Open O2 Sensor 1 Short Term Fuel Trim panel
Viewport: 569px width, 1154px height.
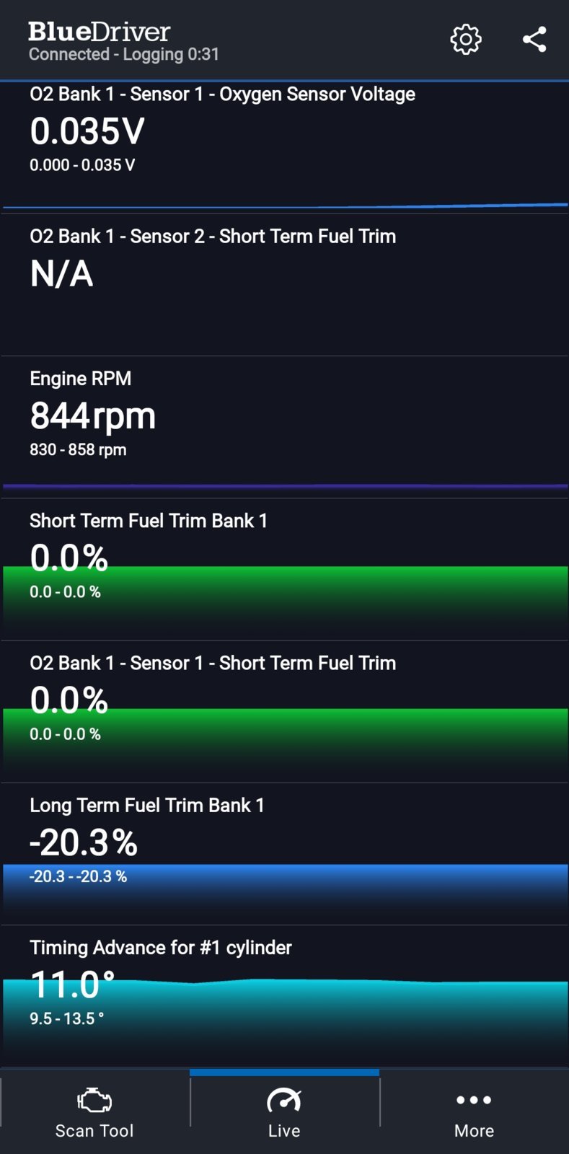pyautogui.click(x=284, y=711)
